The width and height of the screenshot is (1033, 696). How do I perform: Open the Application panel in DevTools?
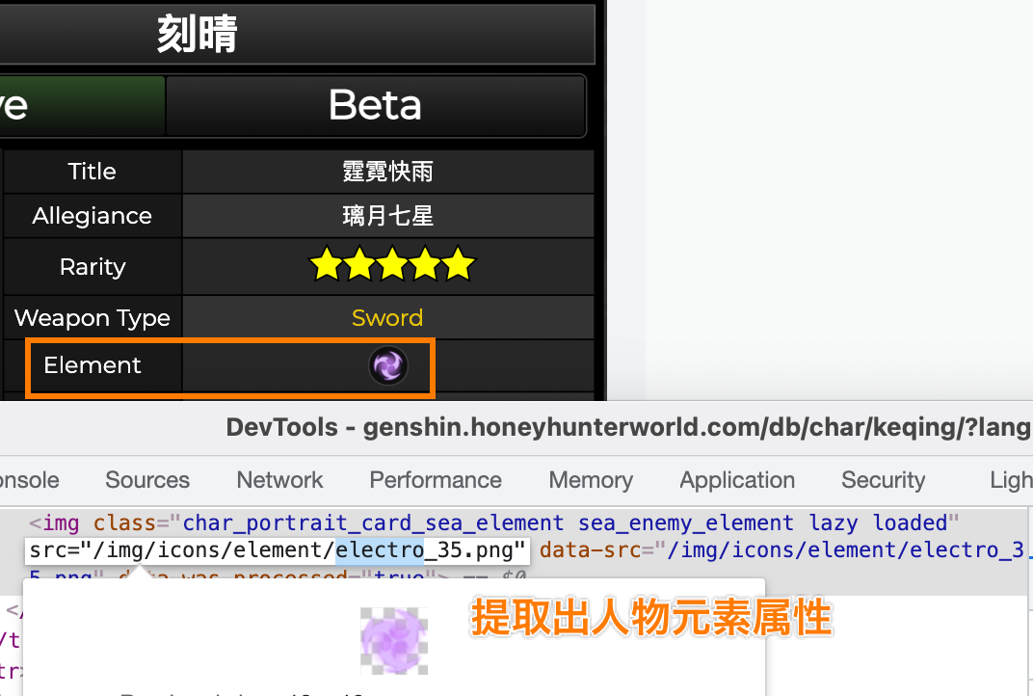tap(736, 479)
